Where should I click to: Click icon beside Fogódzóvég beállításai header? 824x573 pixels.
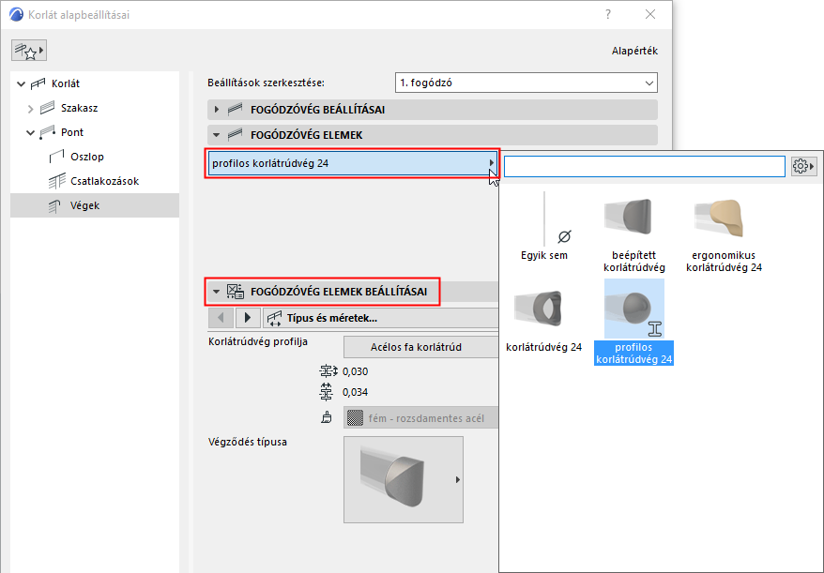(235, 109)
